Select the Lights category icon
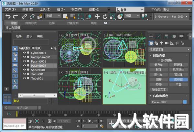The height and width of the screenshot is (132, 194). click(161, 43)
